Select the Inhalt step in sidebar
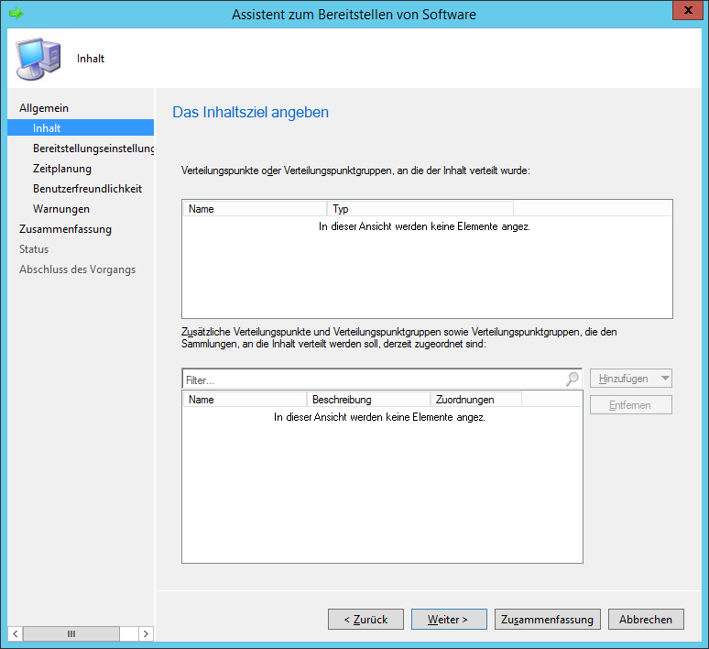The width and height of the screenshot is (709, 649). click(47, 128)
